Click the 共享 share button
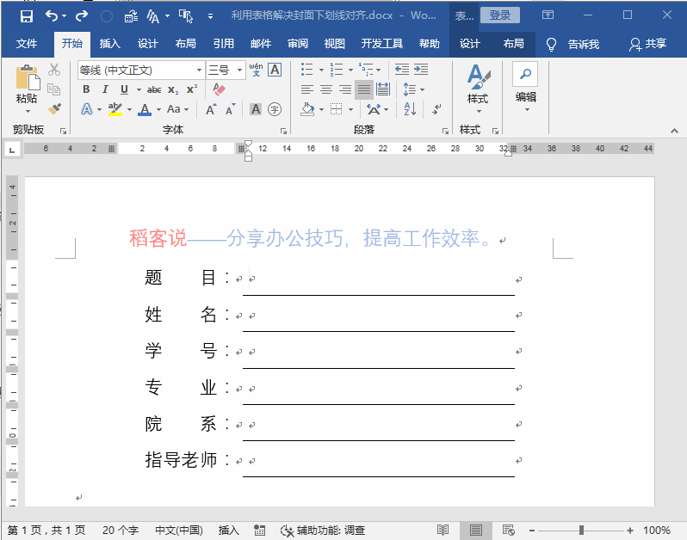Image resolution: width=687 pixels, height=540 pixels. [648, 44]
